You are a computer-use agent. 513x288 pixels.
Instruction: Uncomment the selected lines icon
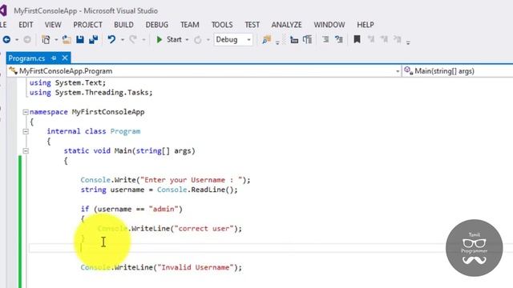tap(339, 40)
